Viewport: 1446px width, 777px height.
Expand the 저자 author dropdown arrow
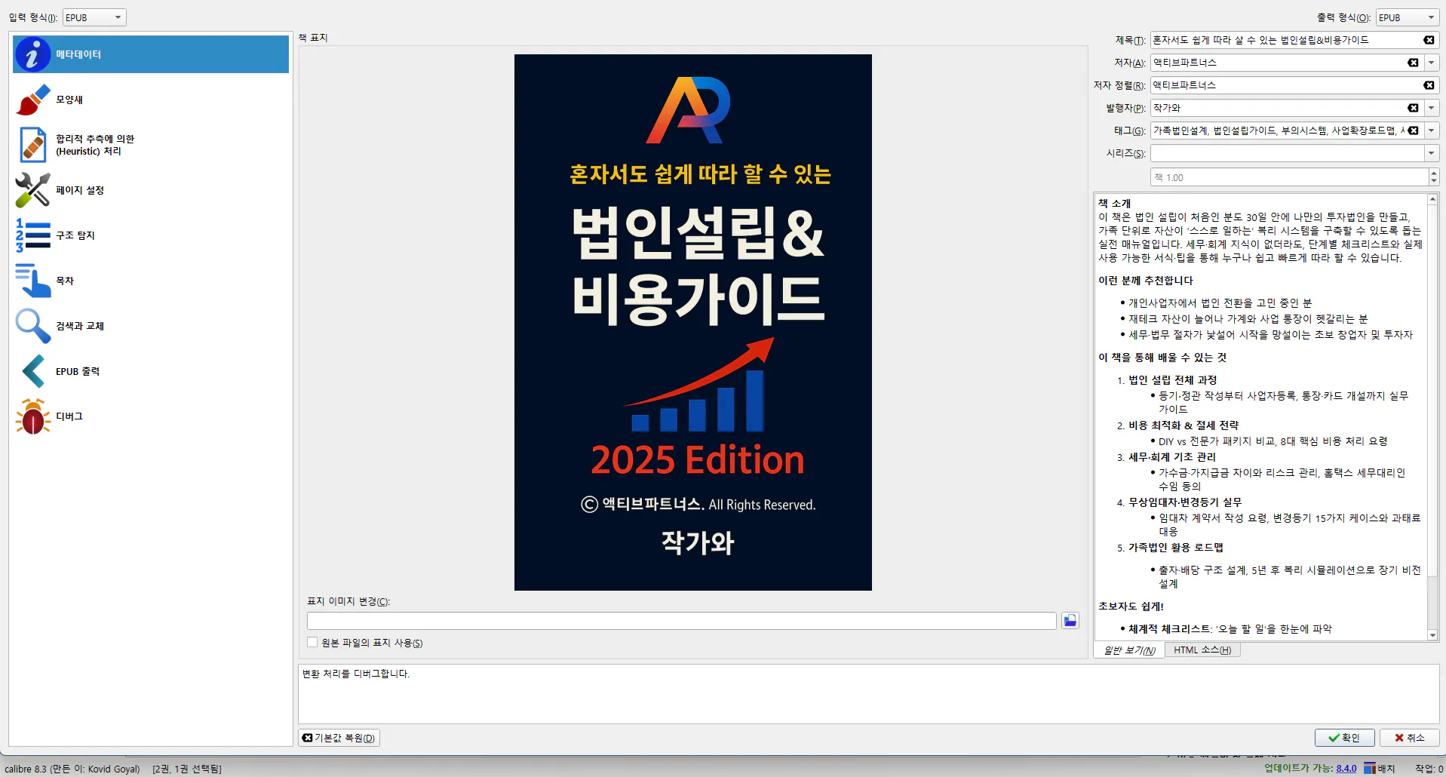(1431, 63)
